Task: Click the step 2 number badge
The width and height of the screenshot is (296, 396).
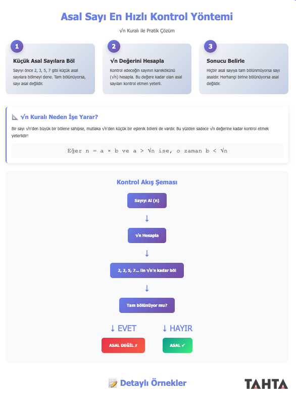Action: pos(114,47)
